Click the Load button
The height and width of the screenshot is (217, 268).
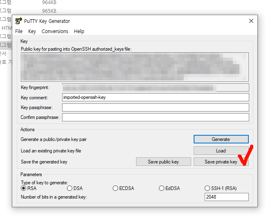click(221, 151)
